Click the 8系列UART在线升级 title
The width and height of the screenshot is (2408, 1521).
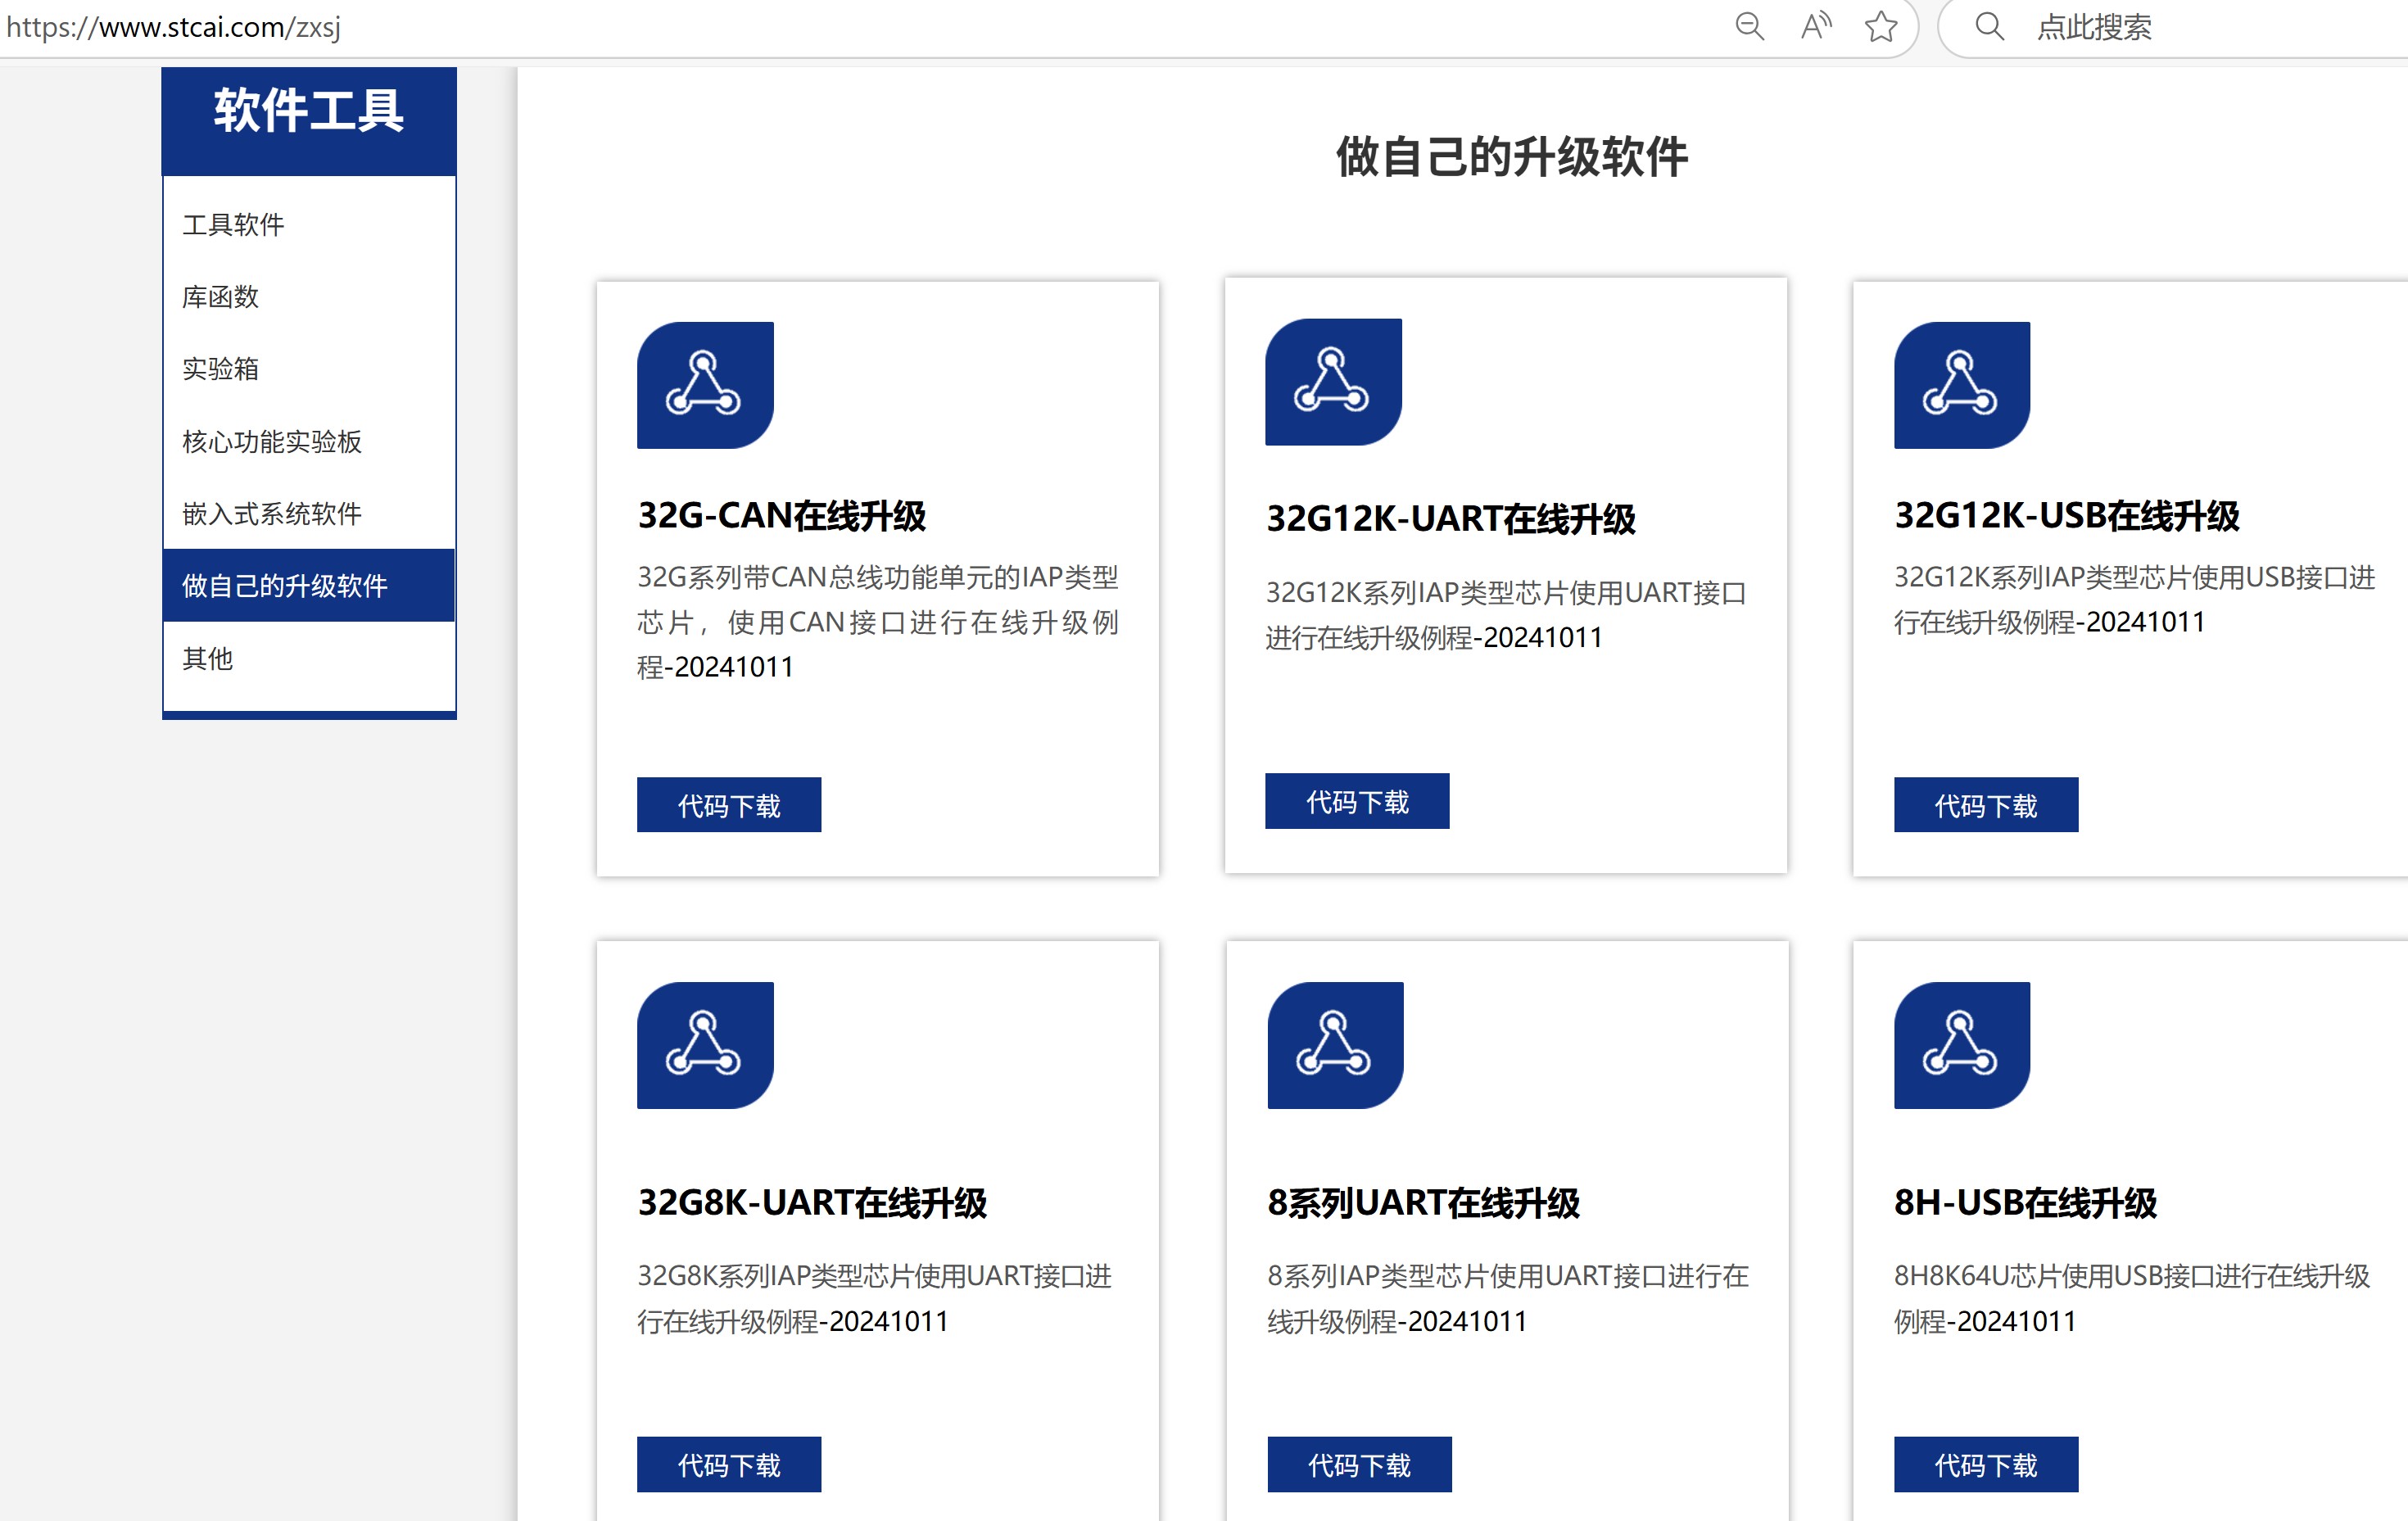[1424, 1202]
